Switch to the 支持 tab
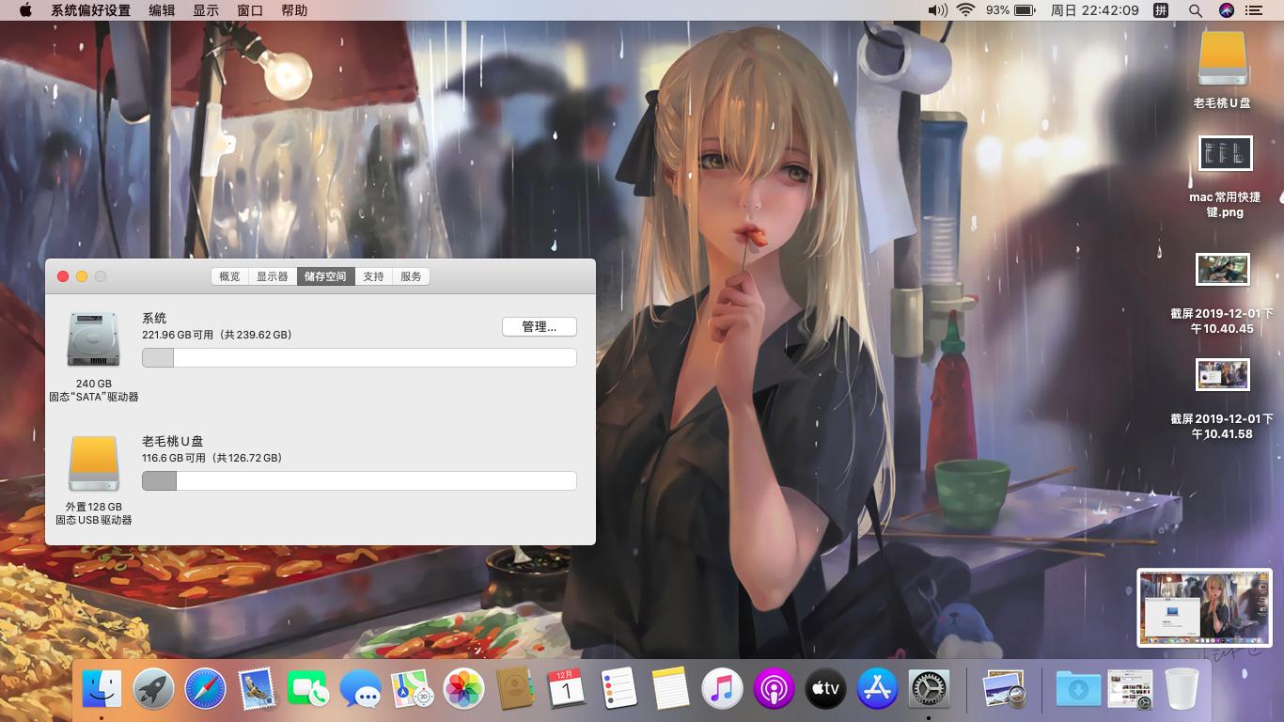 coord(373,276)
